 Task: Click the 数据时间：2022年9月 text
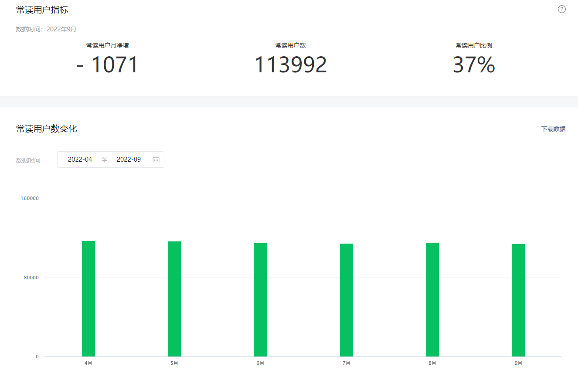pyautogui.click(x=46, y=29)
